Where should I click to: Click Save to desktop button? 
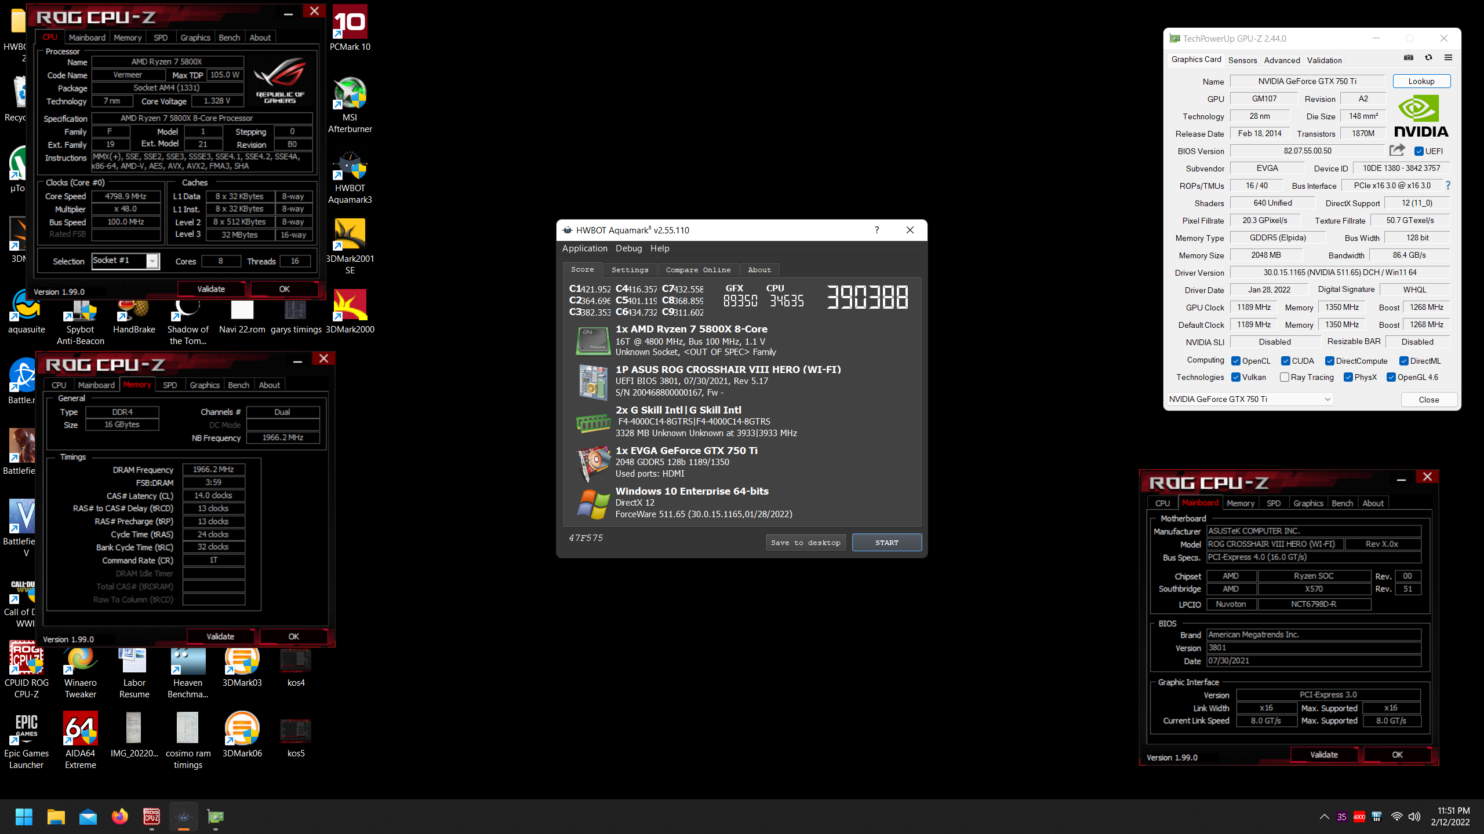pos(805,543)
